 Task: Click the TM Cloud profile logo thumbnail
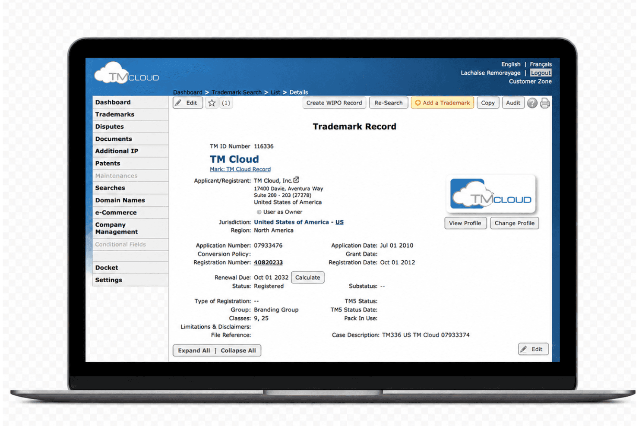click(x=491, y=194)
